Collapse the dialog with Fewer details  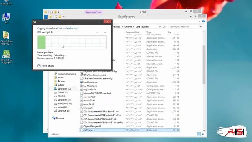tap(46, 66)
